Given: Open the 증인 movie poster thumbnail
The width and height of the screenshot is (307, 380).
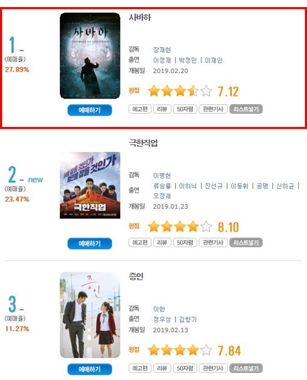Looking at the screenshot, I should click(90, 315).
